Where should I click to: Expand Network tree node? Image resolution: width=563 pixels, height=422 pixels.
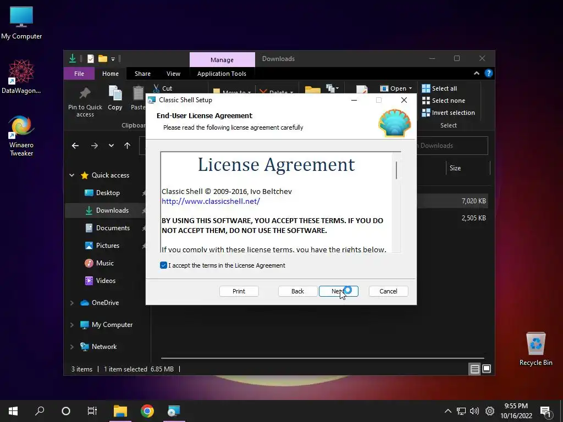coord(72,347)
